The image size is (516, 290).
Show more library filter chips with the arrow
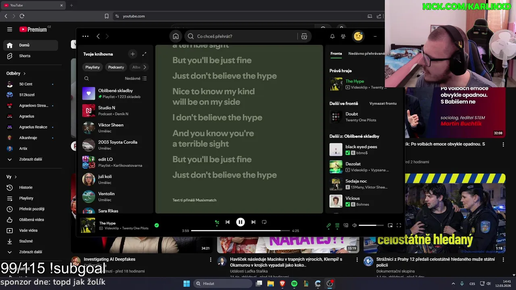coord(145,67)
